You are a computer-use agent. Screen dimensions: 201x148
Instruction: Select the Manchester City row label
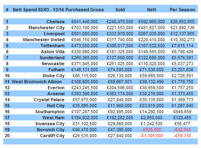pos(47,28)
